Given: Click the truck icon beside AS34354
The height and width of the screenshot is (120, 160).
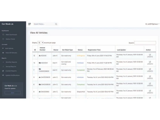Looking at the screenshot, I should coord(40,63).
